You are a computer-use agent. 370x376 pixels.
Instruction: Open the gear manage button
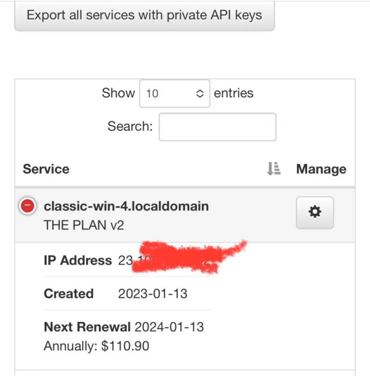pyautogui.click(x=315, y=212)
